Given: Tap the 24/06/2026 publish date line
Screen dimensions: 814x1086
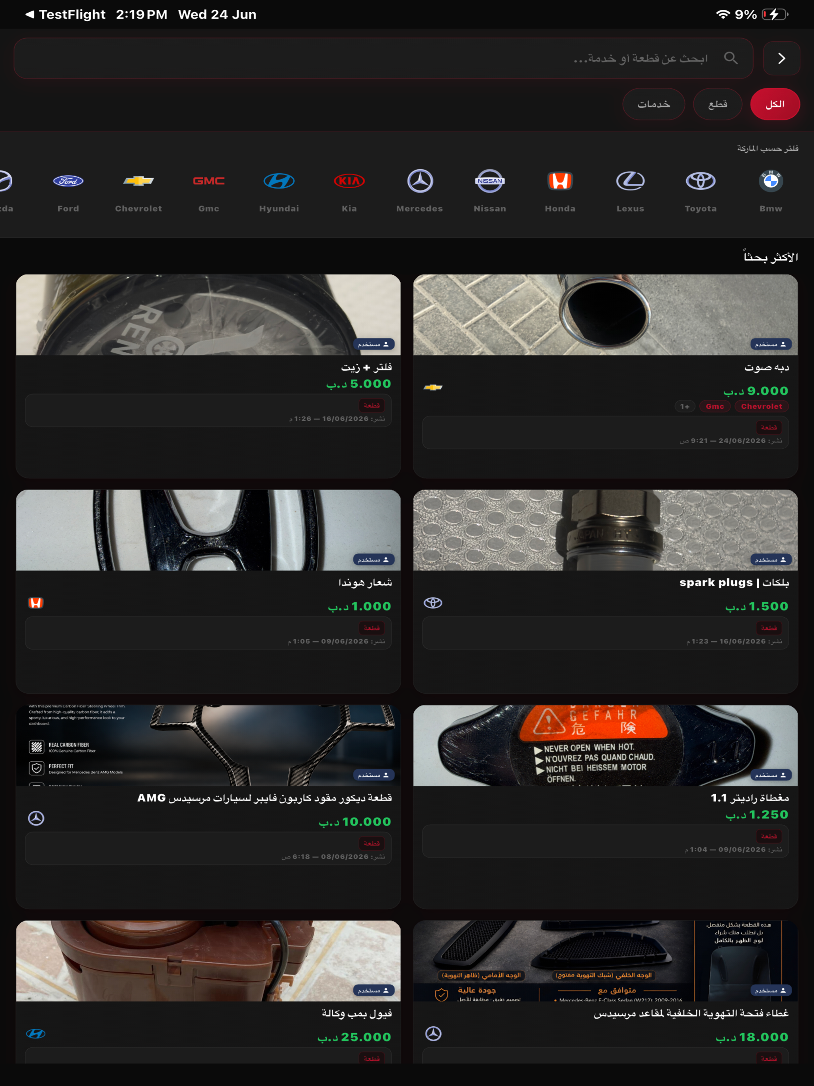Looking at the screenshot, I should [730, 441].
